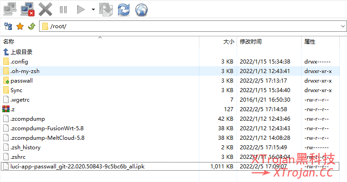
Task: Click the Play transfer queue icon
Action: click(x=81, y=9)
